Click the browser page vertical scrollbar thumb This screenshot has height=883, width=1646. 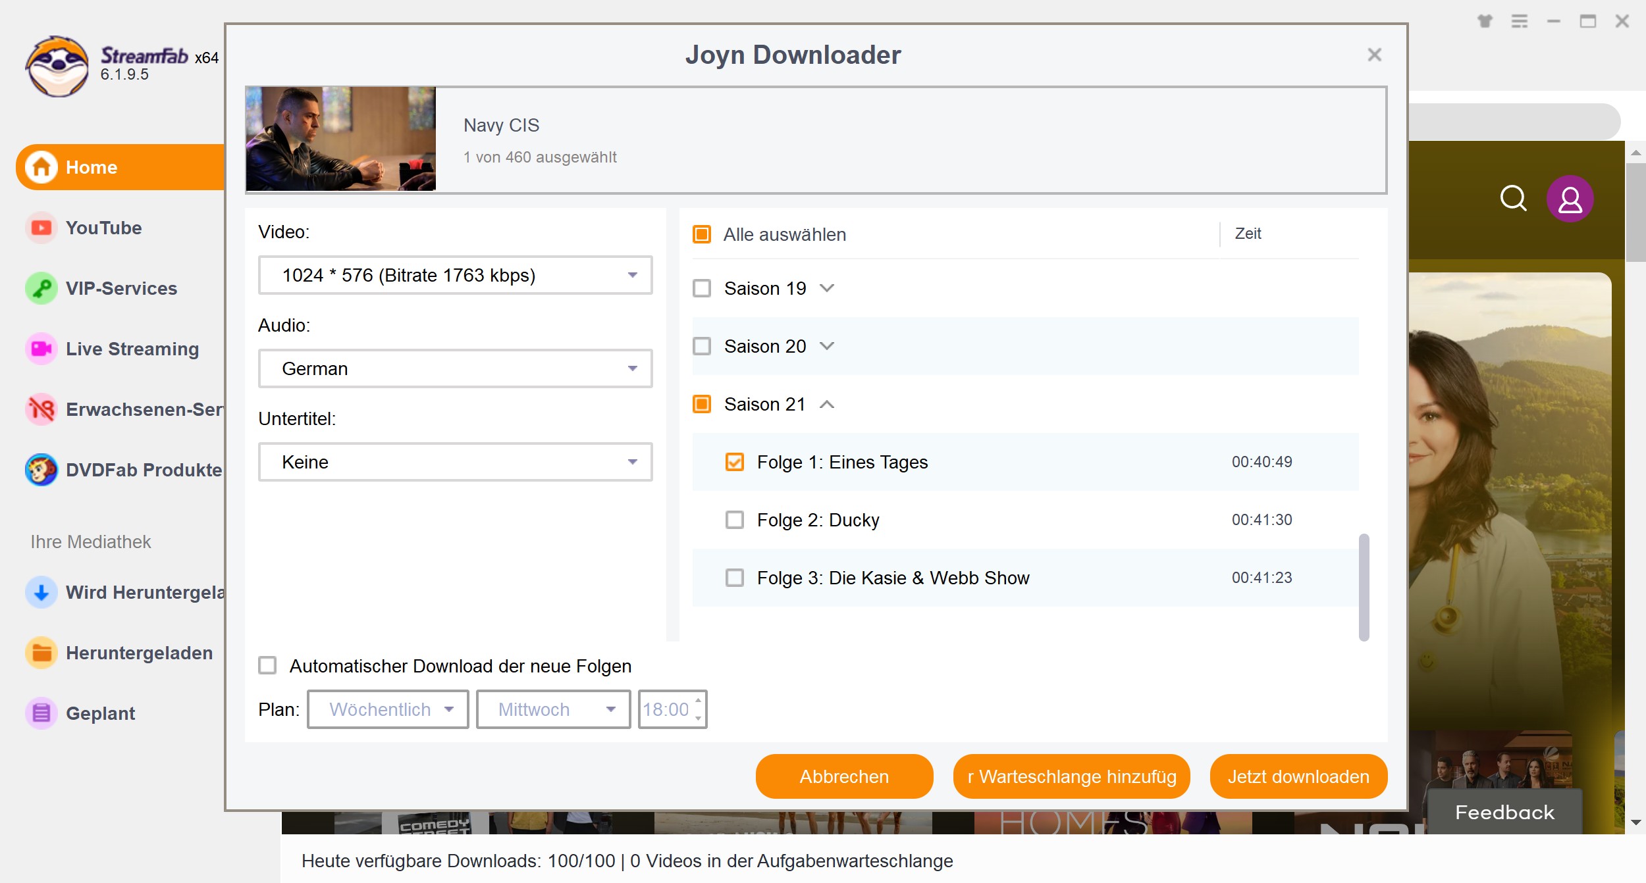[x=1635, y=212]
